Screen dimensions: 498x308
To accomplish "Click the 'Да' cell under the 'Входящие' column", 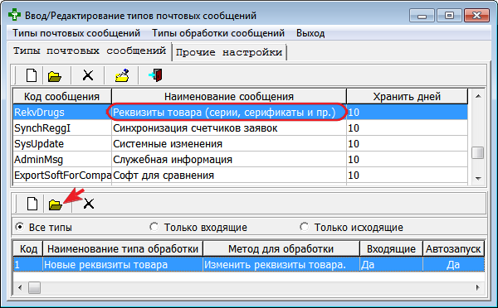I will 391,265.
